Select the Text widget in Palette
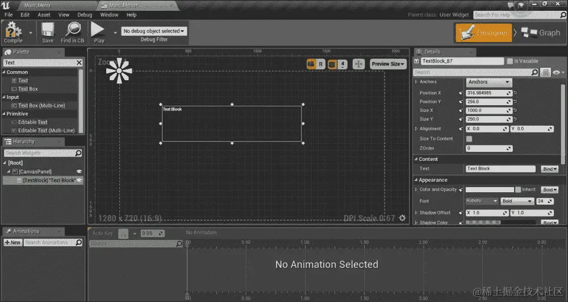The width and height of the screenshot is (568, 302). 23,81
